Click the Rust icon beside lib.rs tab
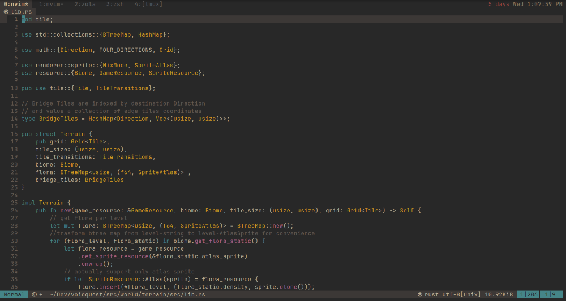Screen dimensions: 566x301 (6, 11)
